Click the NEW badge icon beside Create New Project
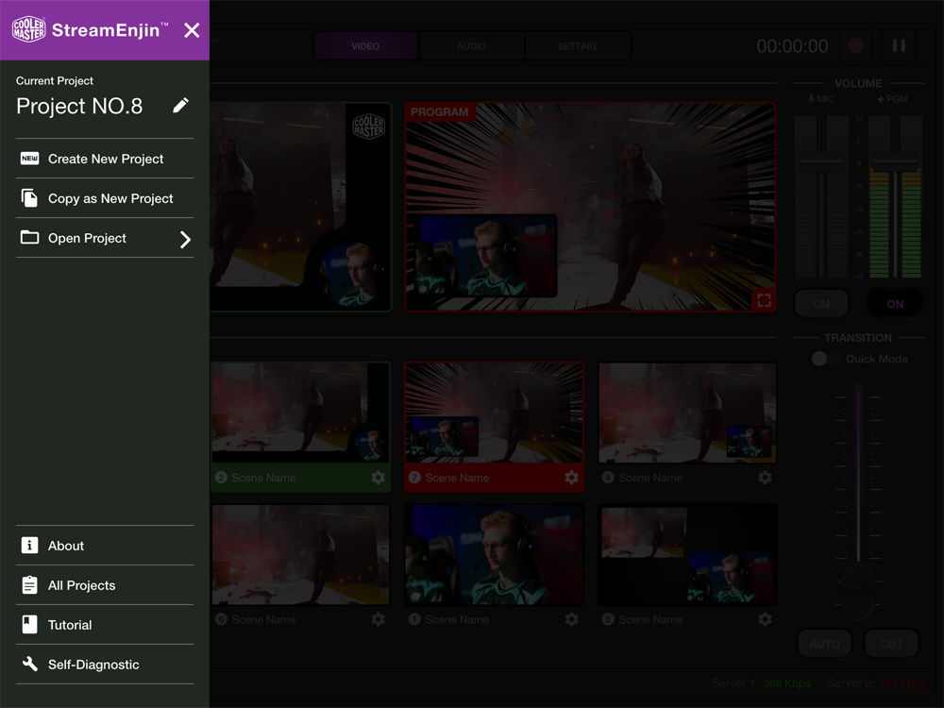 click(29, 159)
